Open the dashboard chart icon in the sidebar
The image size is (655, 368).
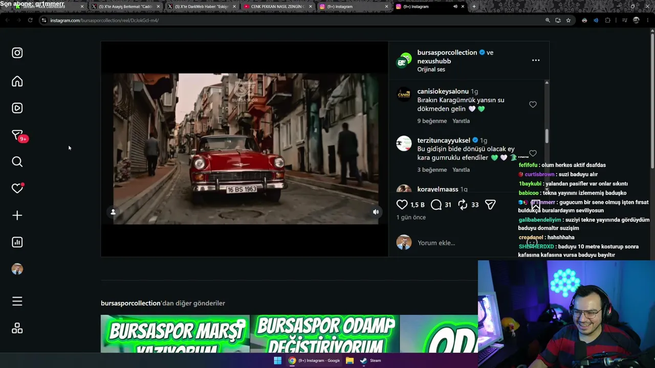(17, 242)
